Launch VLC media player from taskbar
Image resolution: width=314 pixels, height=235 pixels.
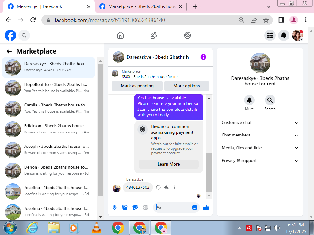[x=96, y=228]
